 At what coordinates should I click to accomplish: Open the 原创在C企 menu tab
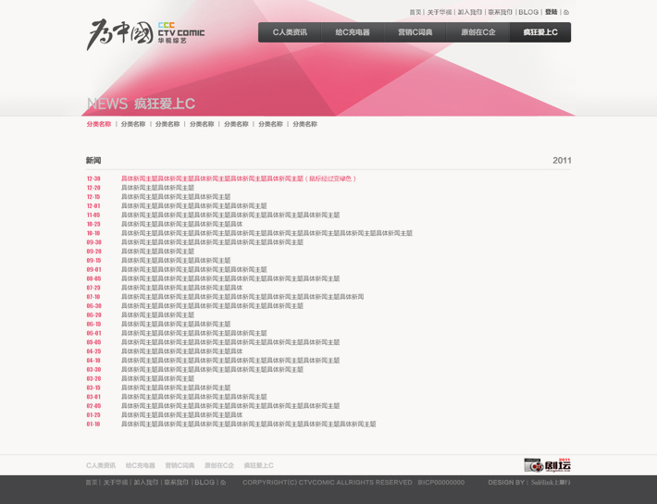pos(478,32)
